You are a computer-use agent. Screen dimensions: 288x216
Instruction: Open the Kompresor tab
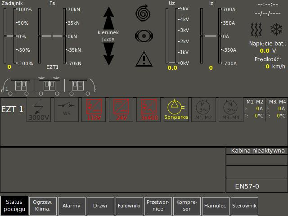187,206
